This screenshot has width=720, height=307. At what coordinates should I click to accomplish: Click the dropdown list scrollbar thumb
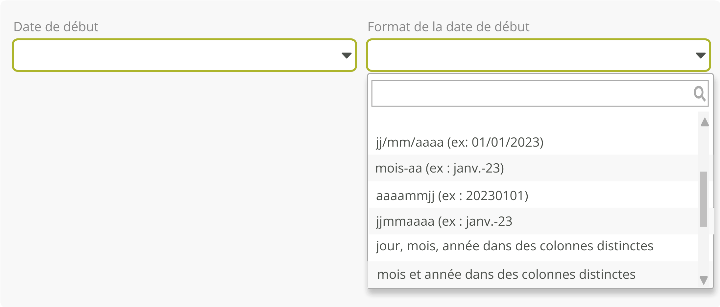tap(704, 199)
